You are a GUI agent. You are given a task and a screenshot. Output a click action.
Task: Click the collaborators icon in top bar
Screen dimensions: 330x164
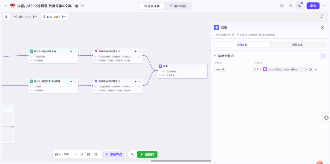(x=299, y=6)
